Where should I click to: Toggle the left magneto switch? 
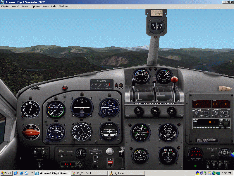[35, 153]
